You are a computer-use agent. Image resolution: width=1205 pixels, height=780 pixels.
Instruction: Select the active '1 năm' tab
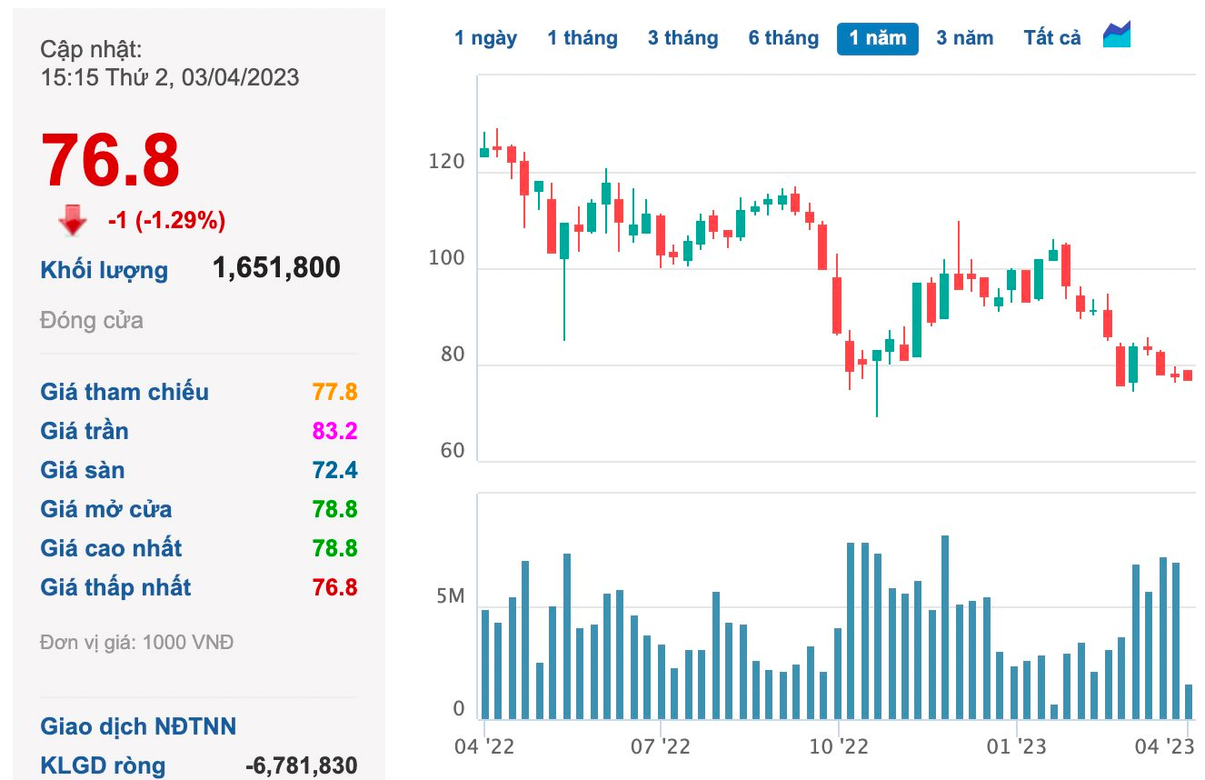pyautogui.click(x=878, y=38)
